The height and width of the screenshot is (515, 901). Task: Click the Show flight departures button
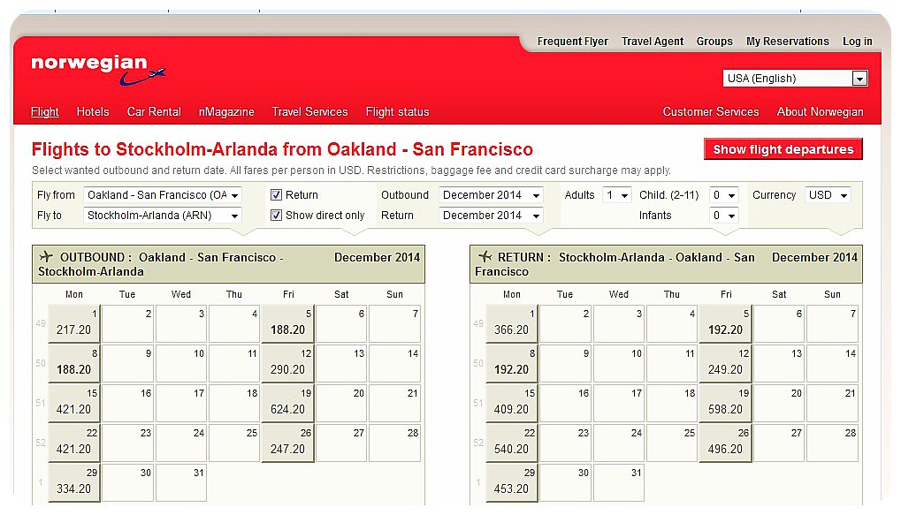(782, 148)
